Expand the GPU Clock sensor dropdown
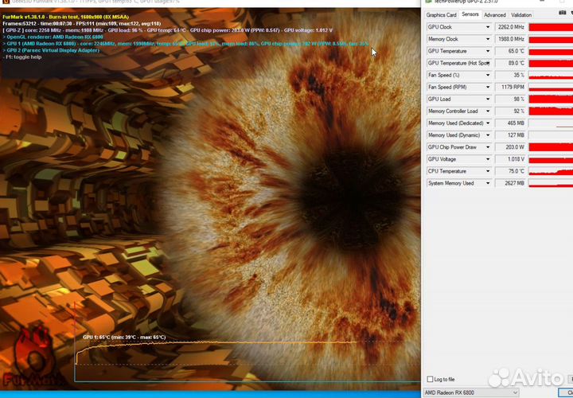The height and width of the screenshot is (398, 573). 488,27
